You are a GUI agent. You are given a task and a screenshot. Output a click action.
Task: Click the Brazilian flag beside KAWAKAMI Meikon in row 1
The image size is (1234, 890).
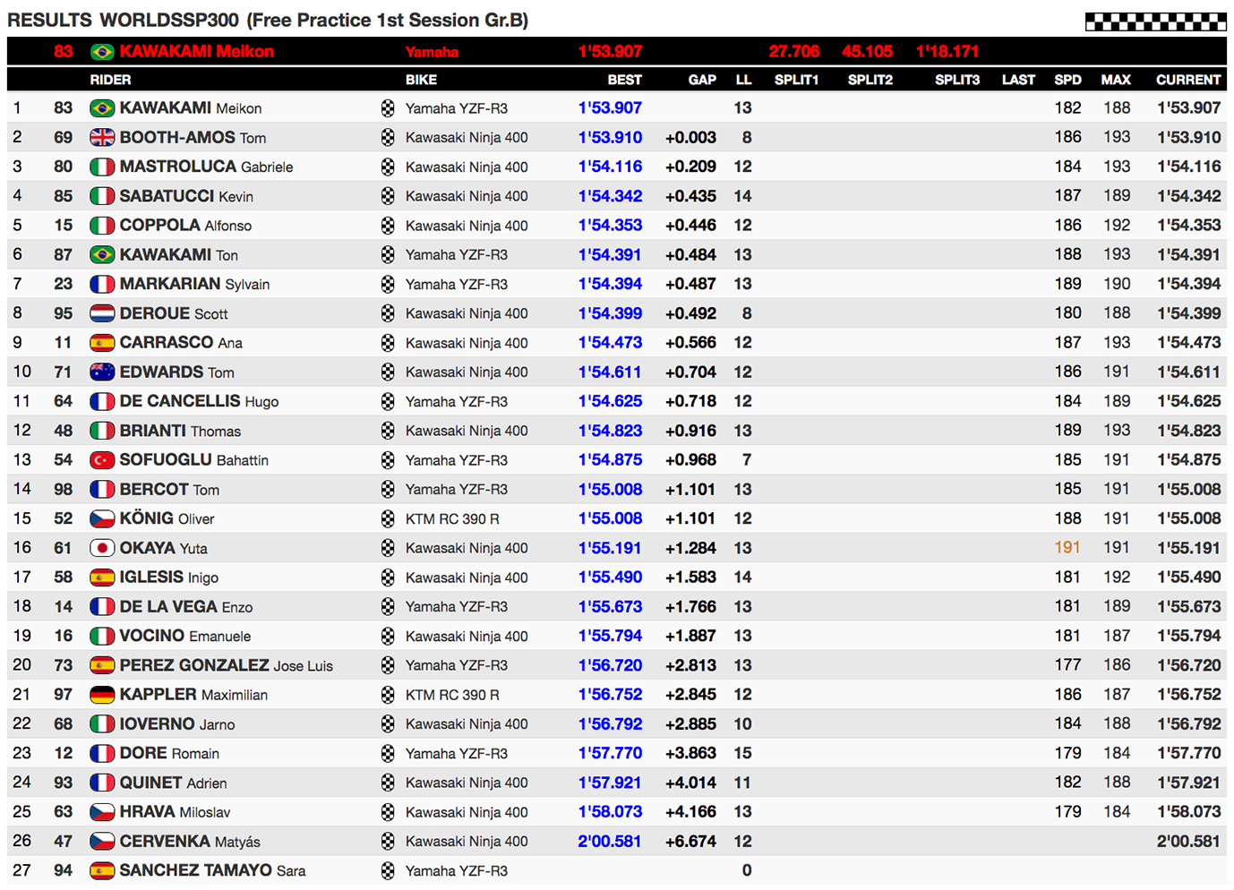(102, 108)
